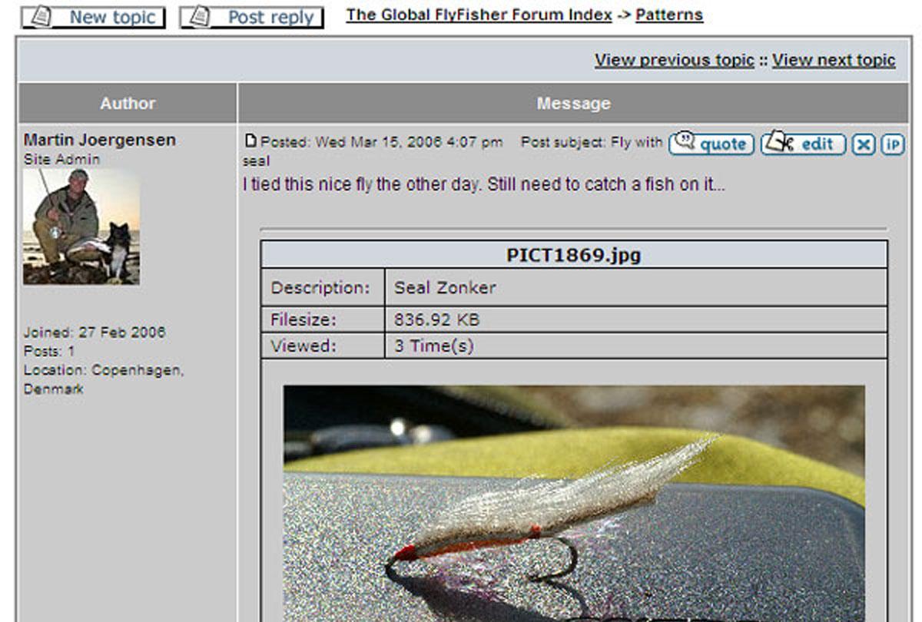The height and width of the screenshot is (622, 922).
Task: Click the Author column header
Action: click(x=128, y=103)
